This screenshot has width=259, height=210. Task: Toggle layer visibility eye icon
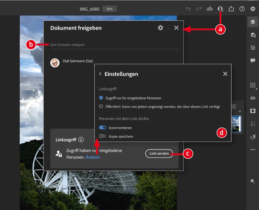(x=253, y=98)
